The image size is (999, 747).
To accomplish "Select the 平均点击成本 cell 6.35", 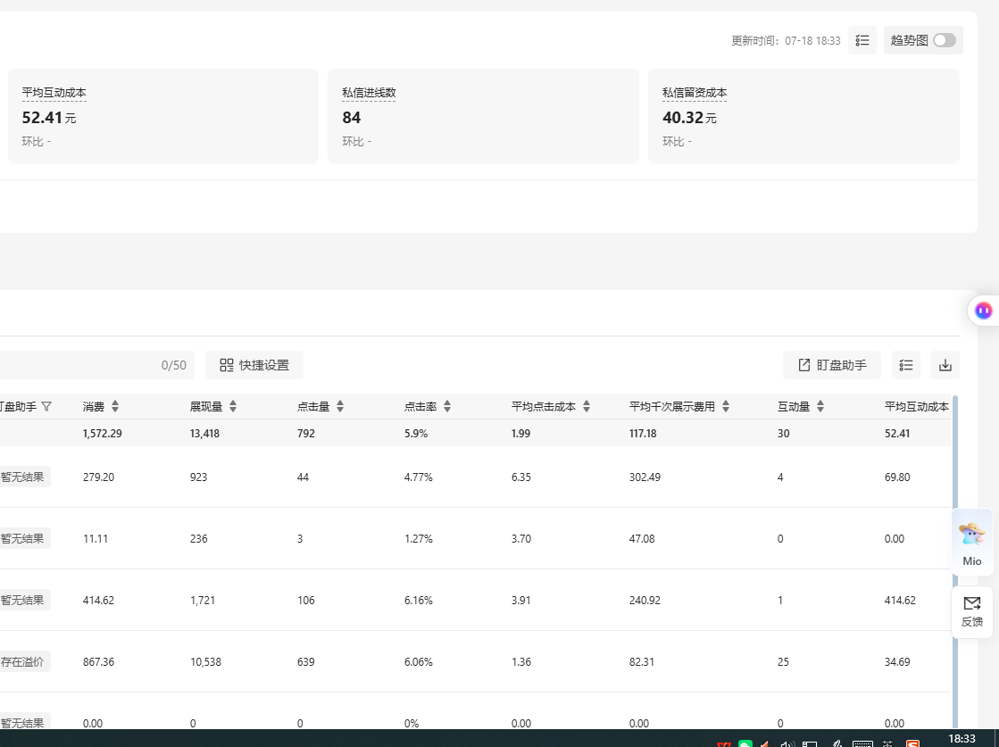I will (521, 477).
